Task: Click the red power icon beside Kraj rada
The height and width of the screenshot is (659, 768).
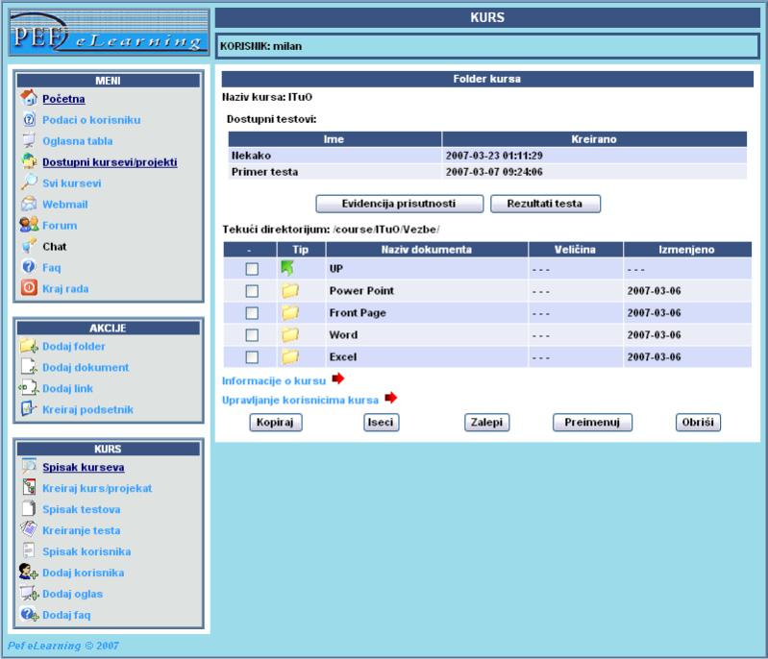Action: (x=29, y=287)
